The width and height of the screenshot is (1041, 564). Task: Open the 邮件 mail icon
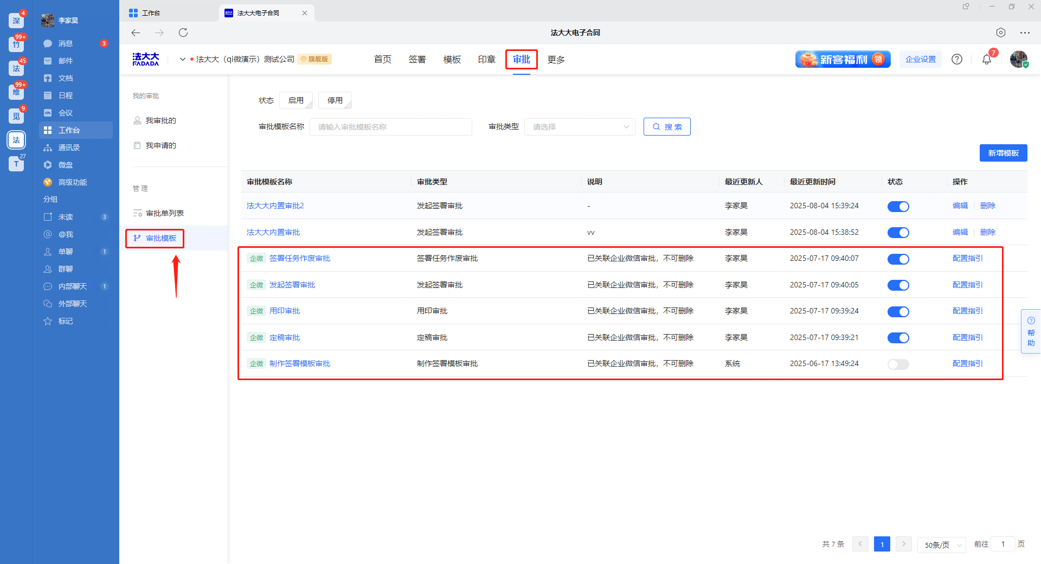(48, 61)
